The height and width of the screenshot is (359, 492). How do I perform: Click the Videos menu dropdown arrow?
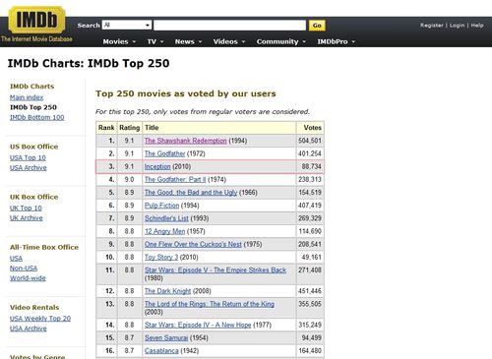pos(244,42)
